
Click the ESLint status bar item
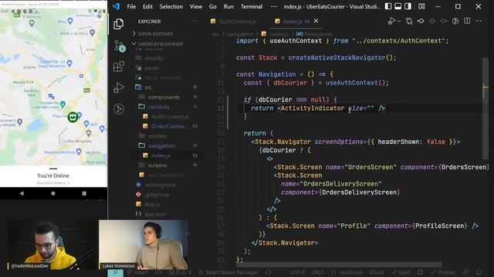[376, 272]
